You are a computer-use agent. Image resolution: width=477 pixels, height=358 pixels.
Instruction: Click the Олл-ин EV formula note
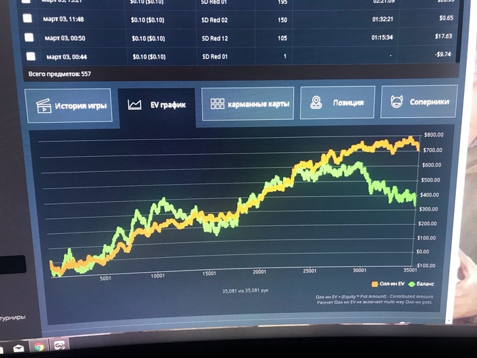tap(374, 297)
